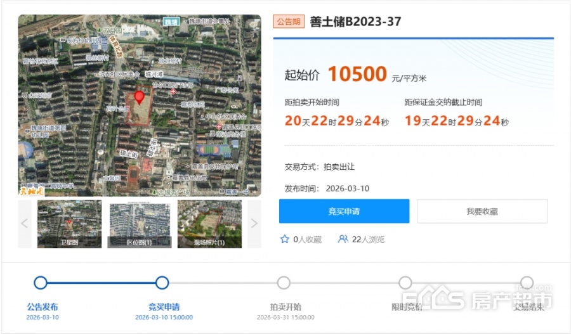Click the 公告期 status tag
571x334 pixels.
click(289, 22)
